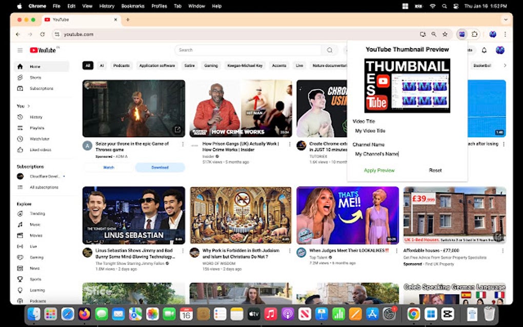Click Reset in the extension popup
The image size is (523, 327).
click(x=435, y=170)
